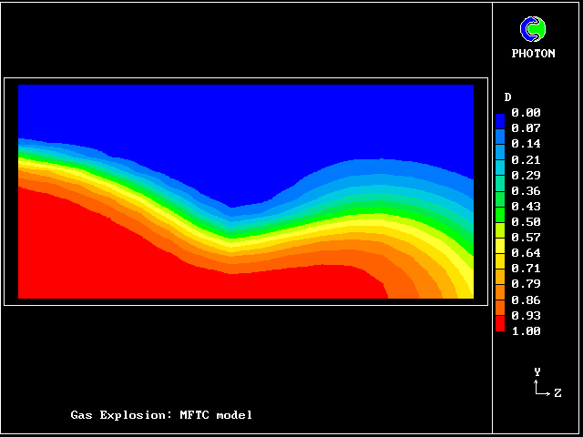Pick the yellow legend swatch at 0.64
Viewport: 583px width, 437px height.
click(500, 252)
